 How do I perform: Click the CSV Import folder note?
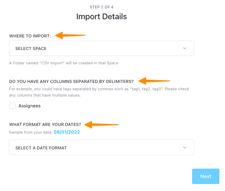(63, 63)
